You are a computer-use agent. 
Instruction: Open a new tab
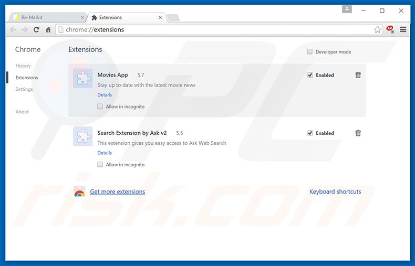click(x=173, y=18)
